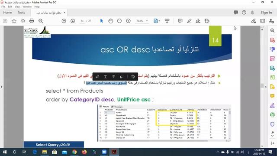The height and width of the screenshot is (156, 277).
Task: Add a sticky note comment
Action: click(180, 21)
